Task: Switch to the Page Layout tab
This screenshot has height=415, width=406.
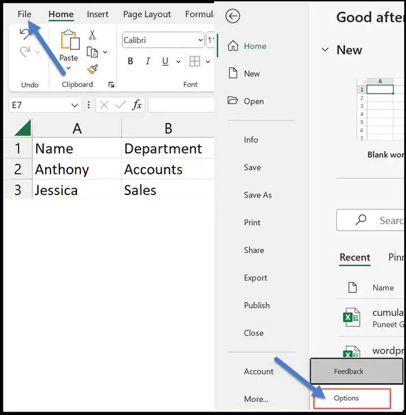Action: point(147,14)
